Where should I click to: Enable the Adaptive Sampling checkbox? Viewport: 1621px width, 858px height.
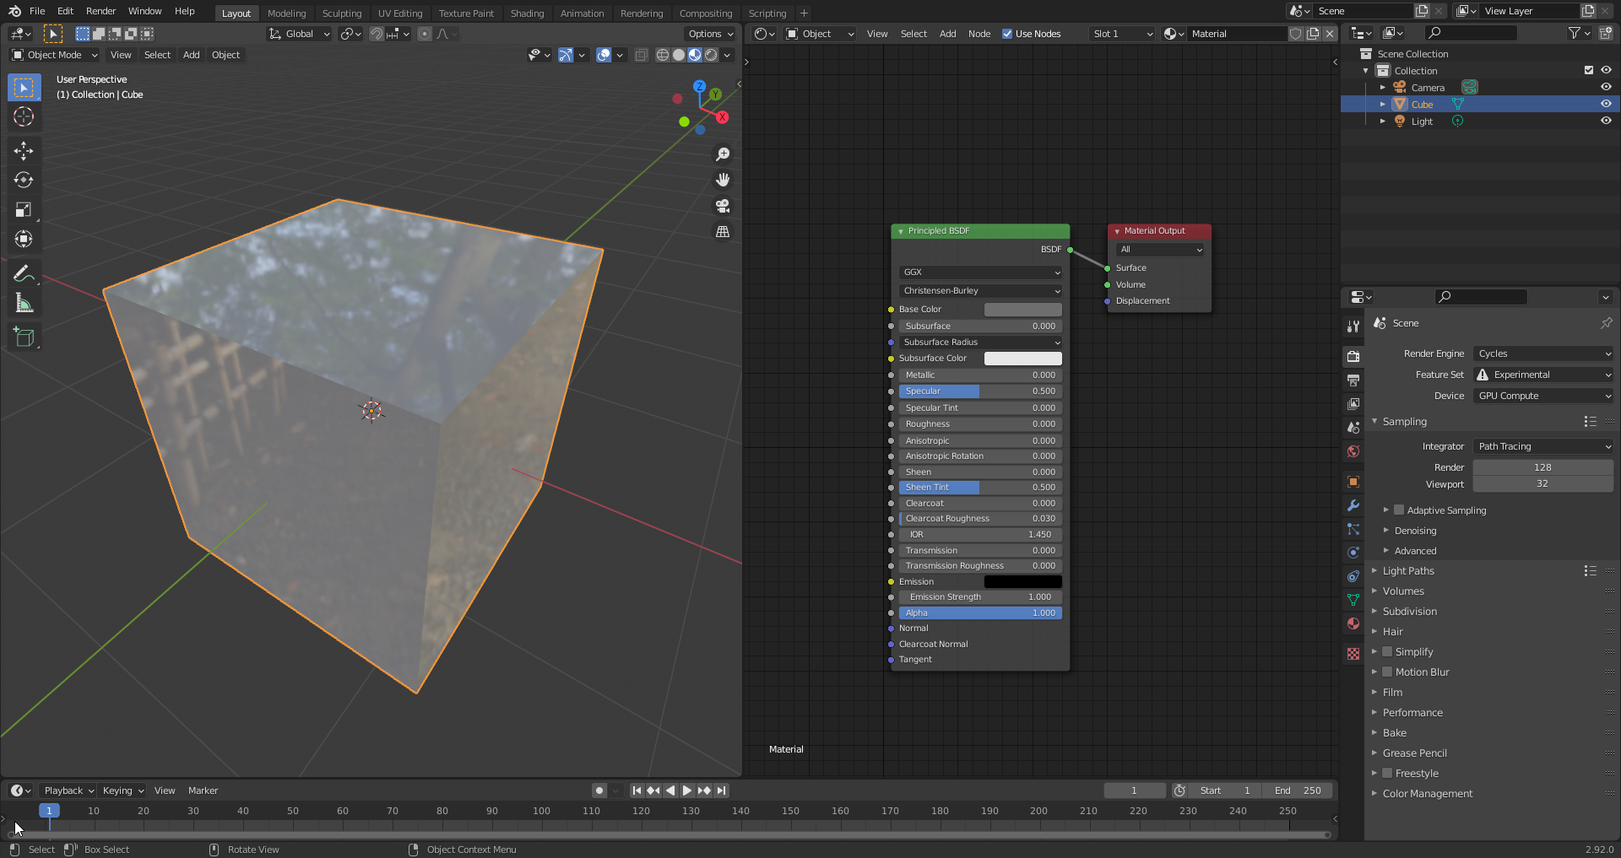(x=1399, y=510)
